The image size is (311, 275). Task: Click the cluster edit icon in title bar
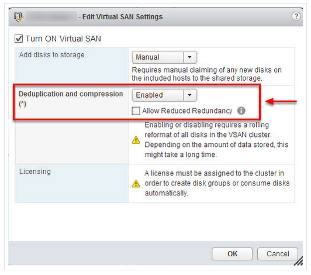click(x=19, y=17)
